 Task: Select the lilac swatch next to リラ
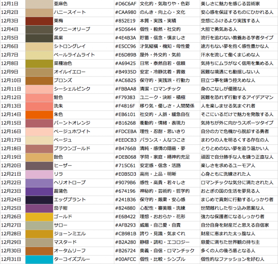coord(39,174)
